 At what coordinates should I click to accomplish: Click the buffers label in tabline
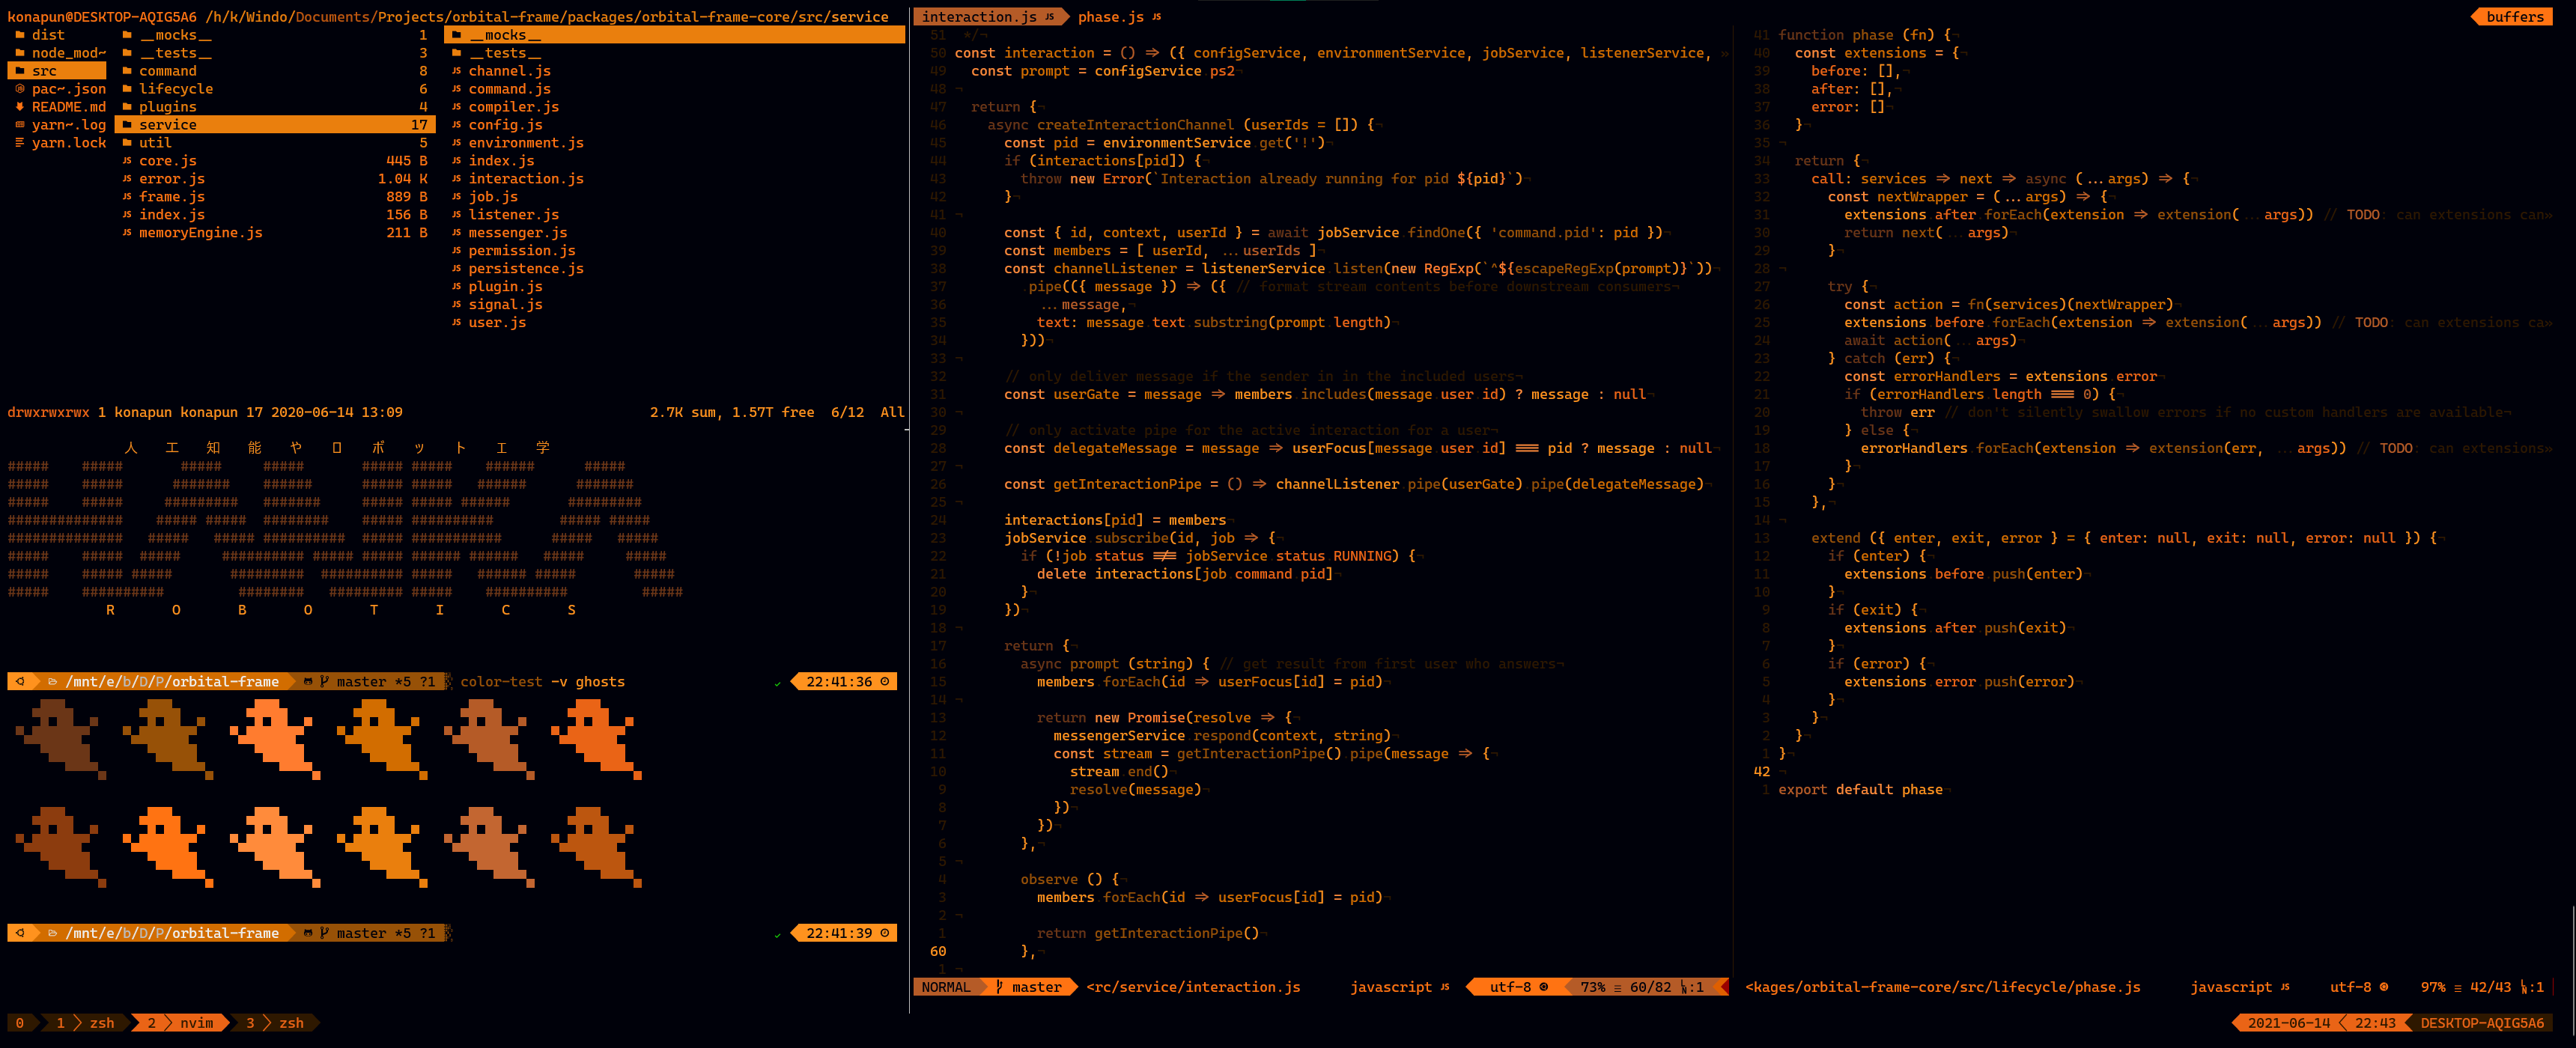point(2514,17)
